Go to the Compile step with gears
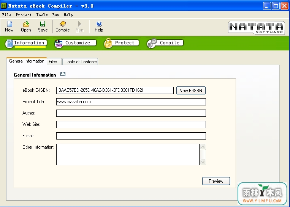 [165, 44]
